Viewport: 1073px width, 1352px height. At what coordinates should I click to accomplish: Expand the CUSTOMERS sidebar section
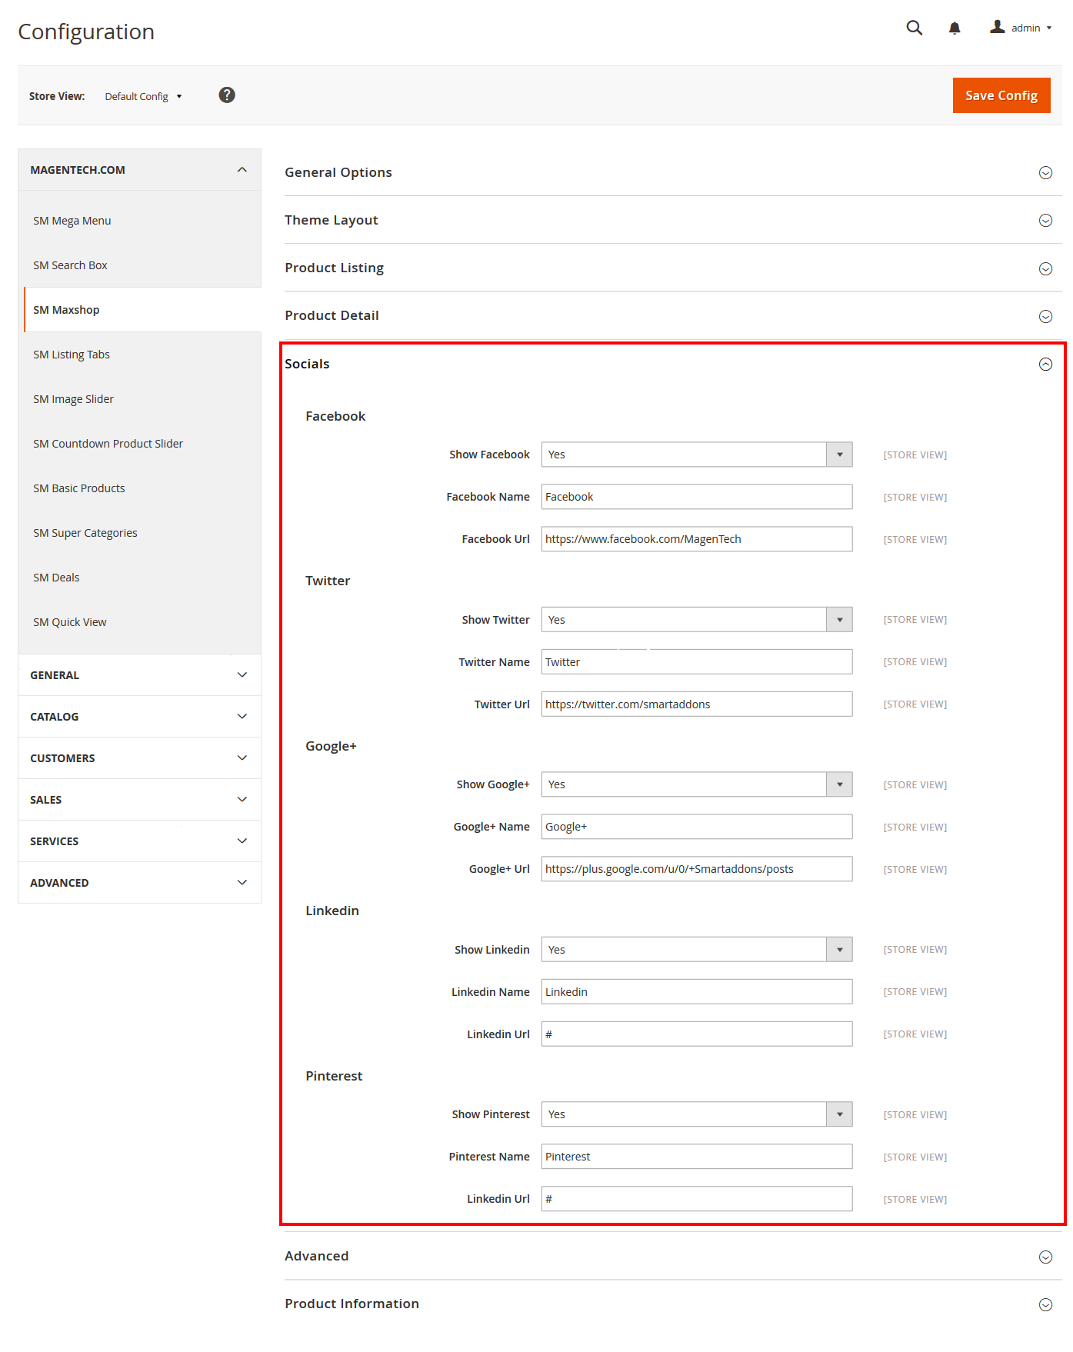click(x=139, y=758)
